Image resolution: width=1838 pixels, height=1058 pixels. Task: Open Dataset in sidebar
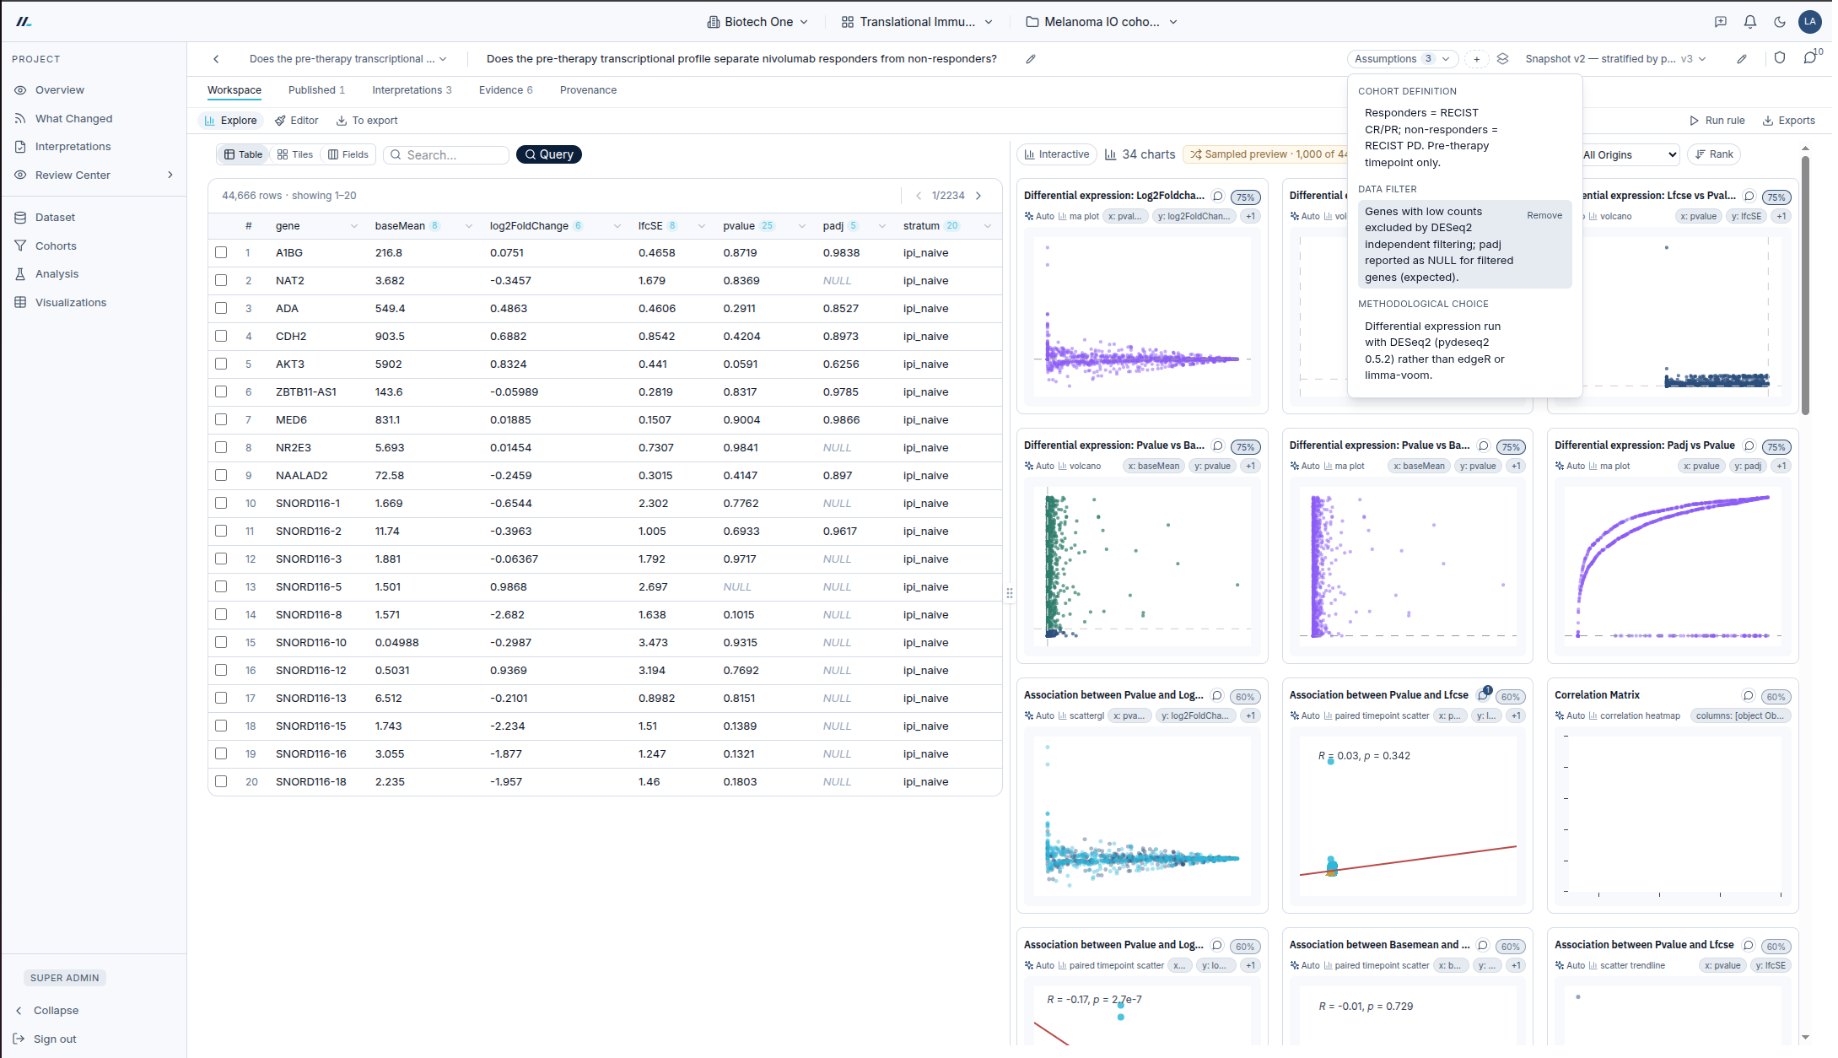tap(55, 218)
